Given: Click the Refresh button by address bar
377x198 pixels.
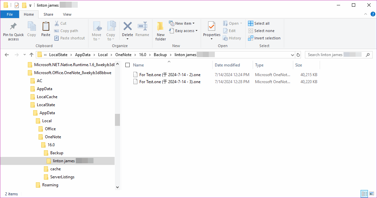Looking at the screenshot, I should (x=298, y=55).
